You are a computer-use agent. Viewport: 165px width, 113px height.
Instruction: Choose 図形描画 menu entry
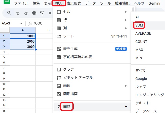[x=92, y=94]
